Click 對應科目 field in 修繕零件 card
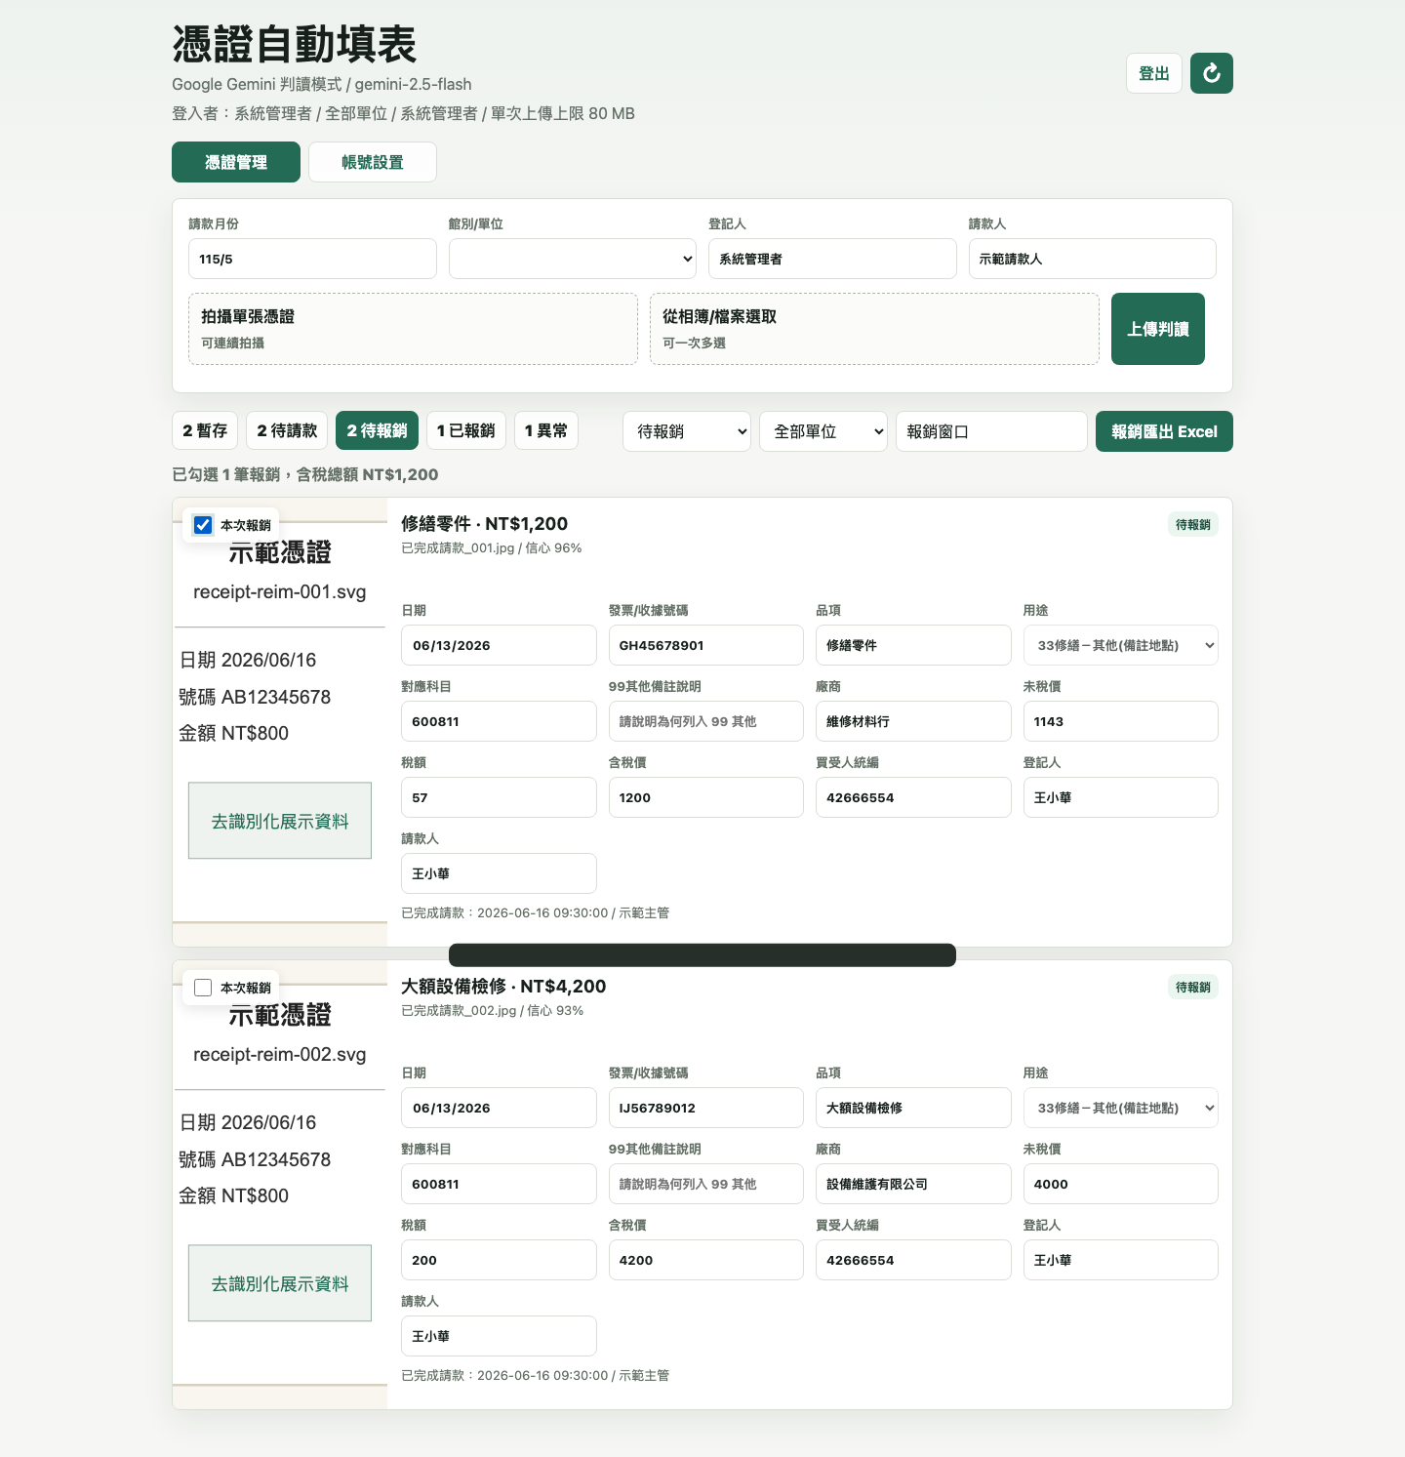 click(499, 721)
